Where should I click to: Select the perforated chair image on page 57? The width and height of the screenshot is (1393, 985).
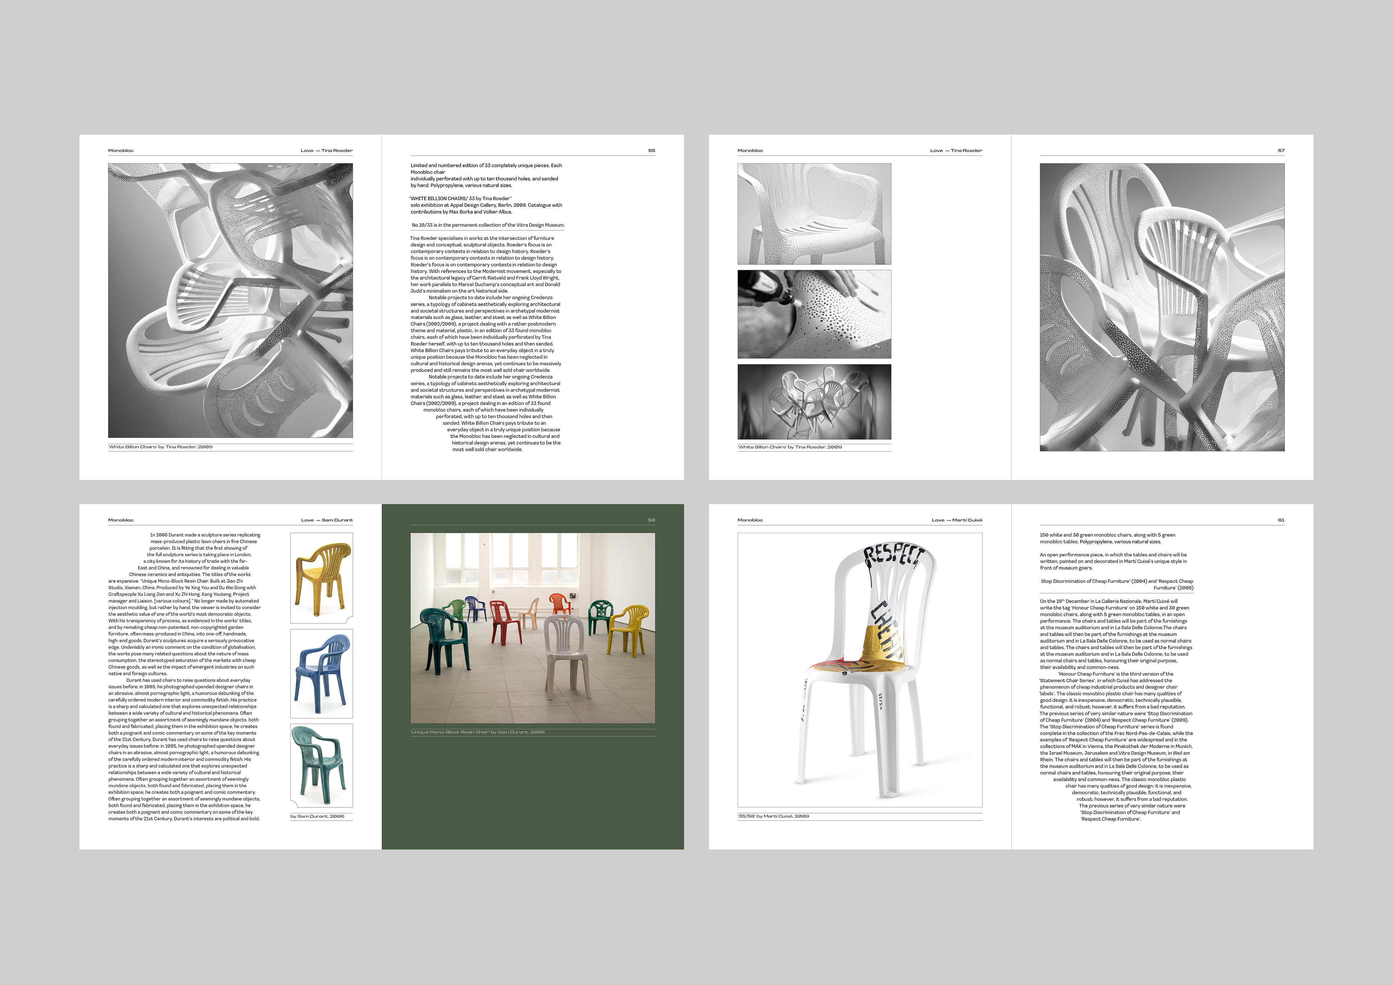click(x=1162, y=307)
